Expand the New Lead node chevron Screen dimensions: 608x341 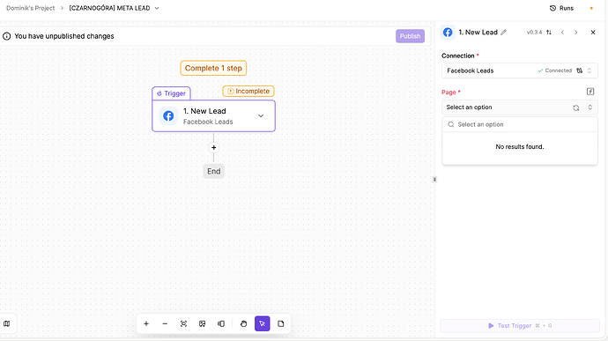tap(261, 115)
